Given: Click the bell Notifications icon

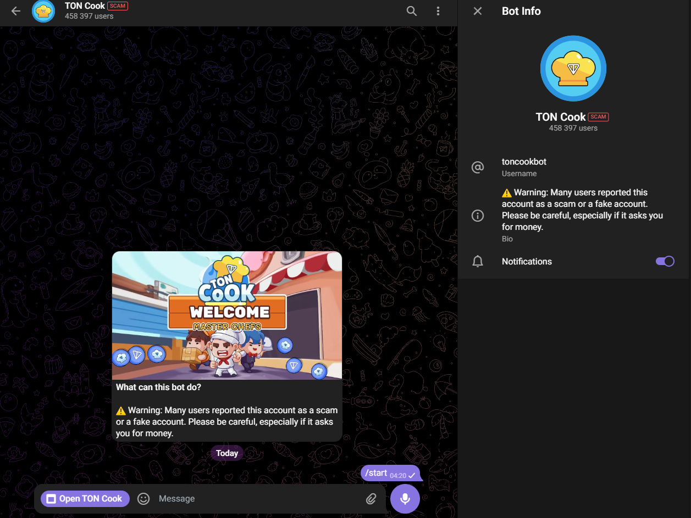Looking at the screenshot, I should pyautogui.click(x=478, y=262).
